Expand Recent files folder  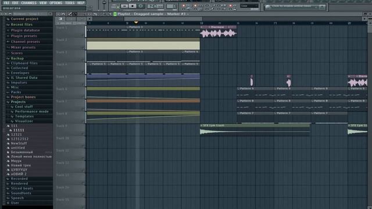point(22,24)
